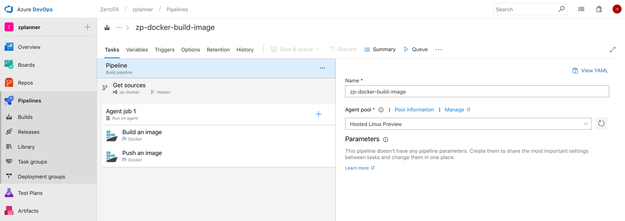Screen dimensions: 625x221
Task: Click the Pipelines breadcrumb
Action: (x=177, y=10)
